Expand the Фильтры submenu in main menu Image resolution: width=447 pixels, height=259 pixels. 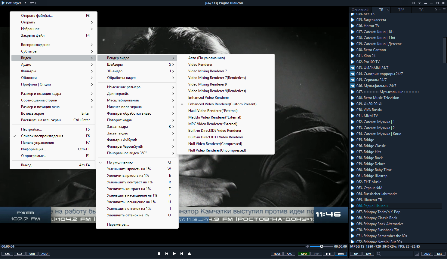[x=54, y=71]
